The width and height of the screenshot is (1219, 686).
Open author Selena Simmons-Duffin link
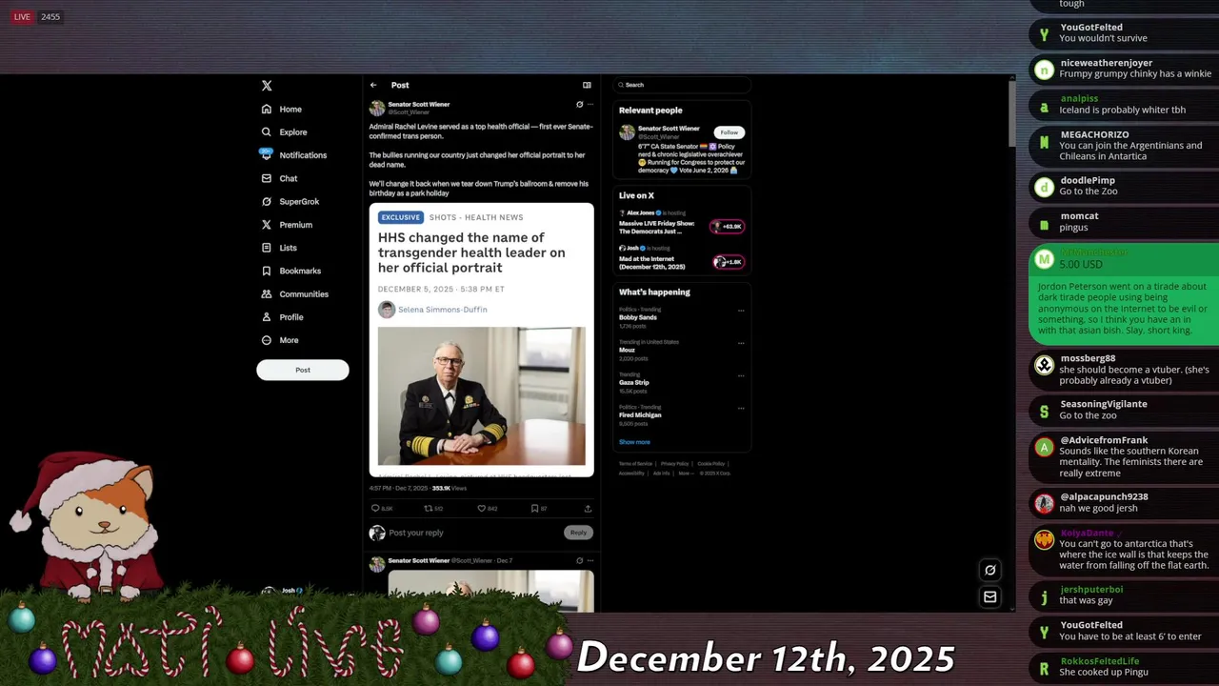442,310
